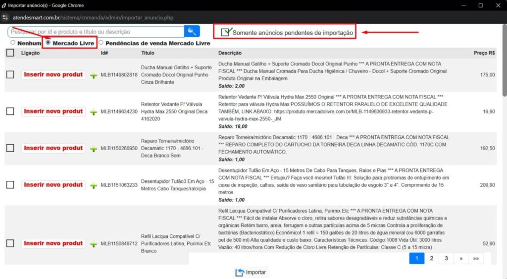Screen dimensions: 507x279
Task: Click the blue search magnifier button
Action: 192,31
